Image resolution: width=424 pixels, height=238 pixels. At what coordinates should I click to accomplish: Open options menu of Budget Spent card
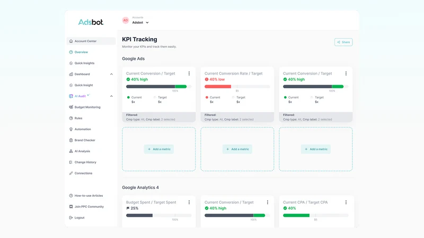(x=189, y=203)
